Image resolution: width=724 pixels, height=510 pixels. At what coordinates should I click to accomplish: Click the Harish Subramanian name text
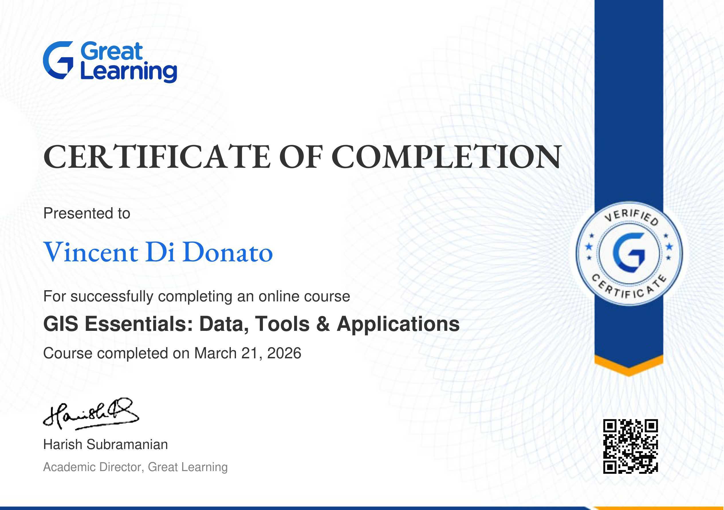pyautogui.click(x=105, y=444)
